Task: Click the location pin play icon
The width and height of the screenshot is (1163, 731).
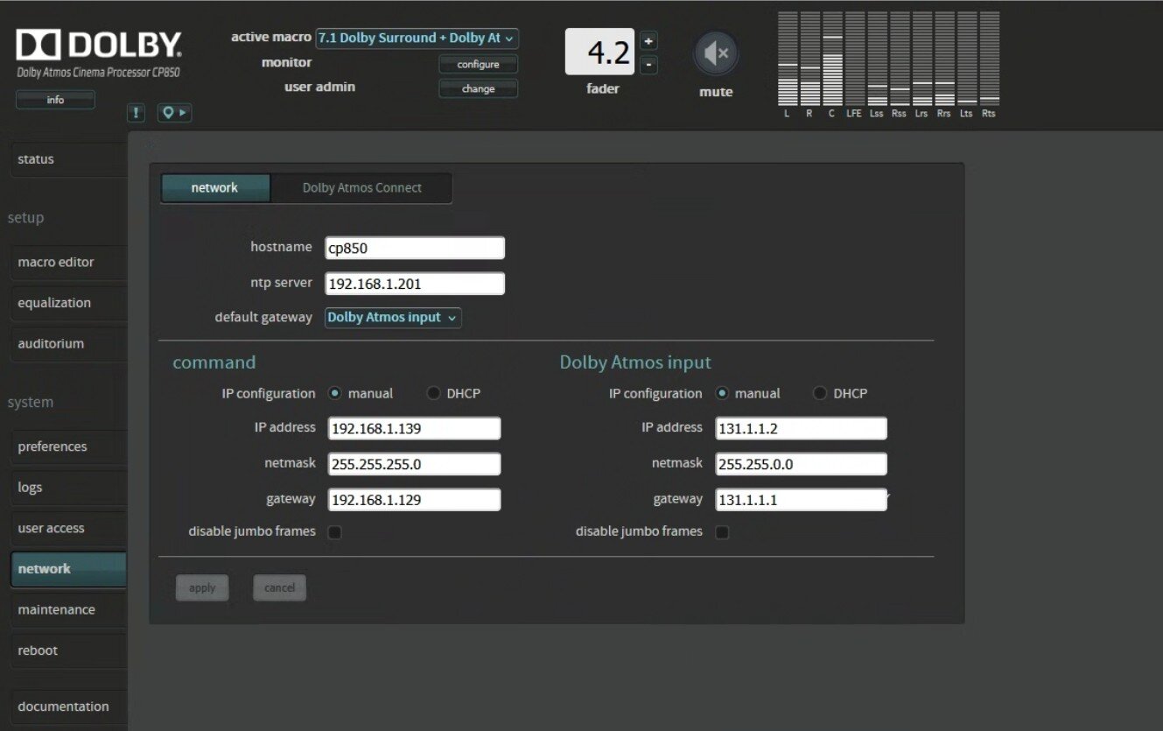Action: [174, 113]
